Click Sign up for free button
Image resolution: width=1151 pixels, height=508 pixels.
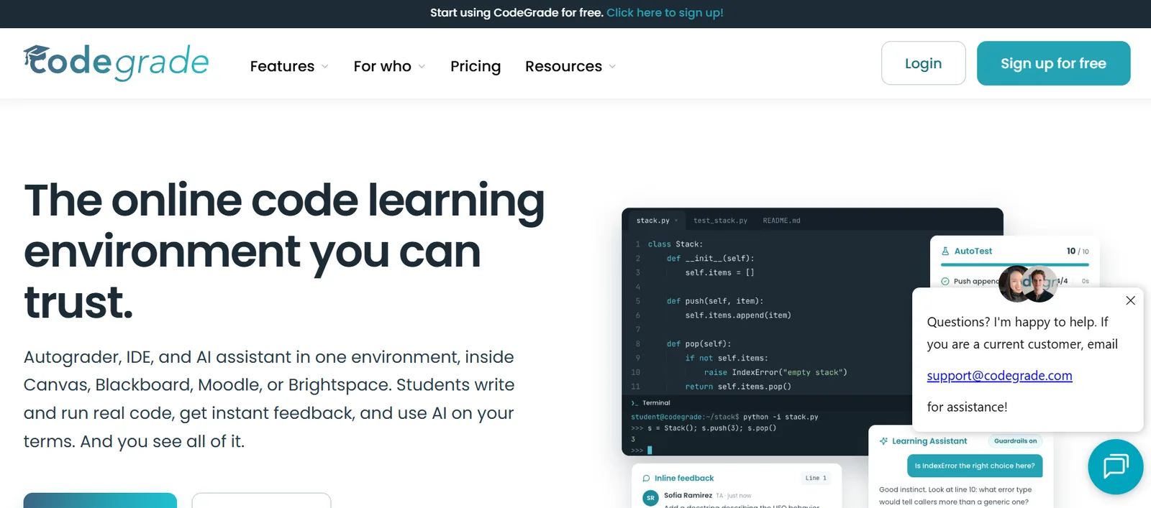[x=1053, y=63]
